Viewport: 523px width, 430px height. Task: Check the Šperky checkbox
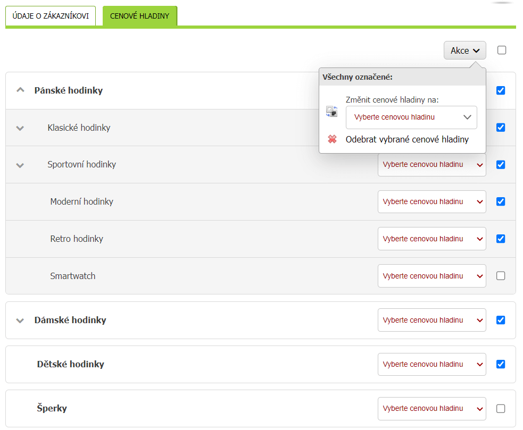(x=501, y=408)
